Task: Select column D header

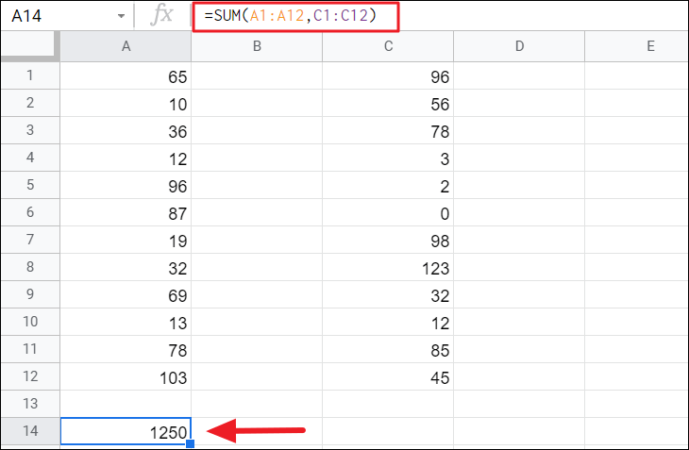Action: (x=519, y=45)
